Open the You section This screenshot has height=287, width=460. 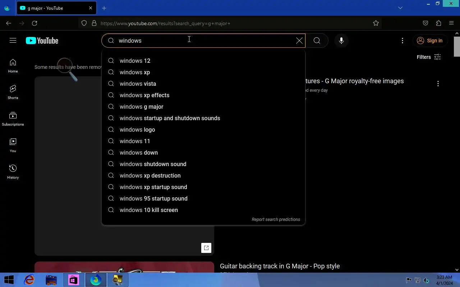(x=13, y=145)
